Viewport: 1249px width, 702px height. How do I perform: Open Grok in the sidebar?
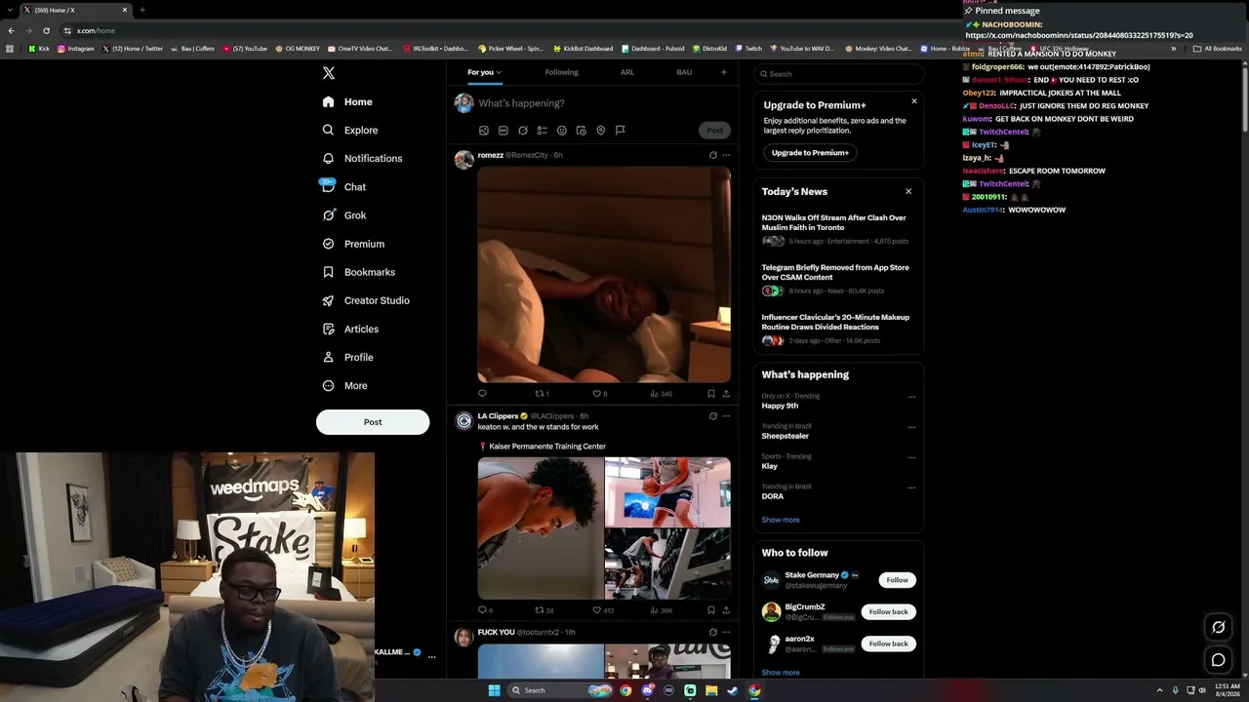click(343, 215)
